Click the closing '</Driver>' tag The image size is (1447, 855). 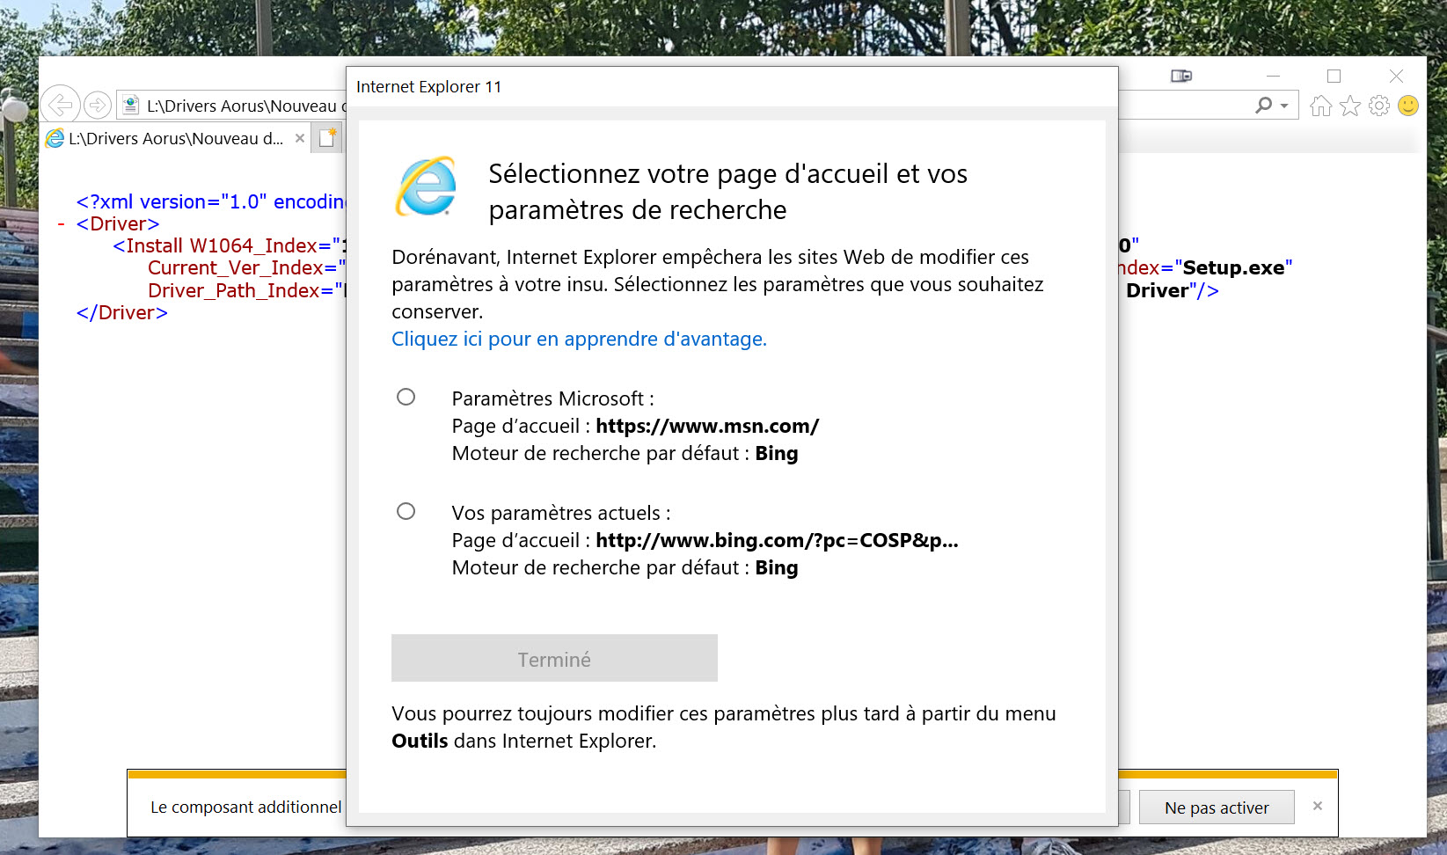121,312
